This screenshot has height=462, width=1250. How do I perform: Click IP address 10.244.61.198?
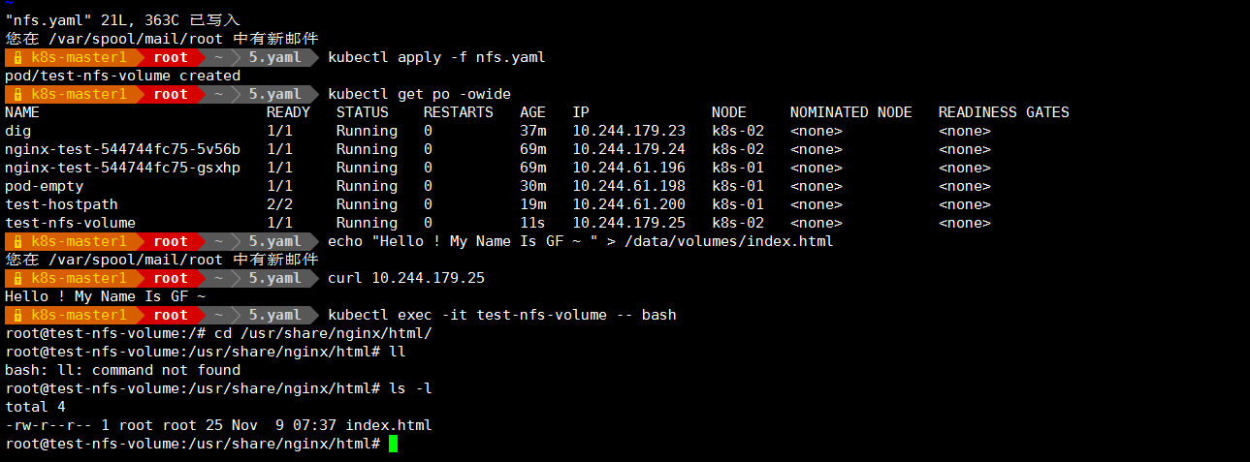tap(628, 186)
